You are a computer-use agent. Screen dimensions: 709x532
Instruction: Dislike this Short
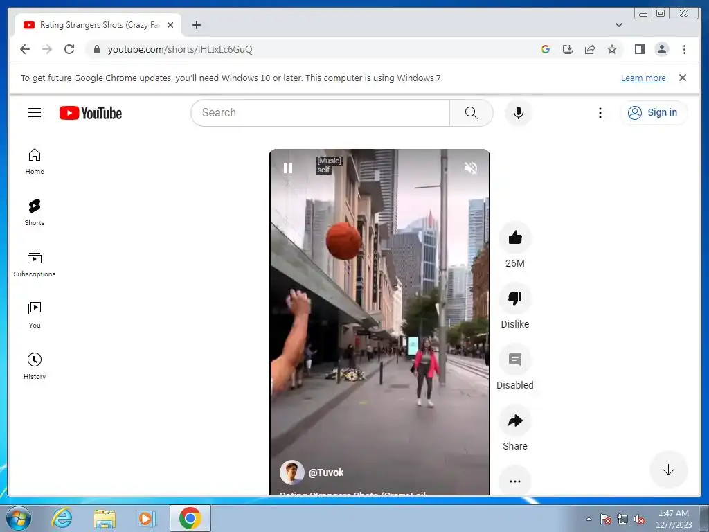(x=515, y=299)
